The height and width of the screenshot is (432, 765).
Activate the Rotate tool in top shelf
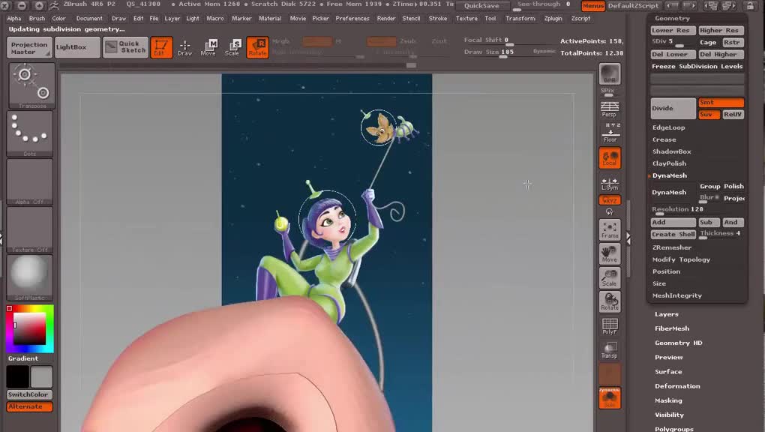(x=257, y=47)
